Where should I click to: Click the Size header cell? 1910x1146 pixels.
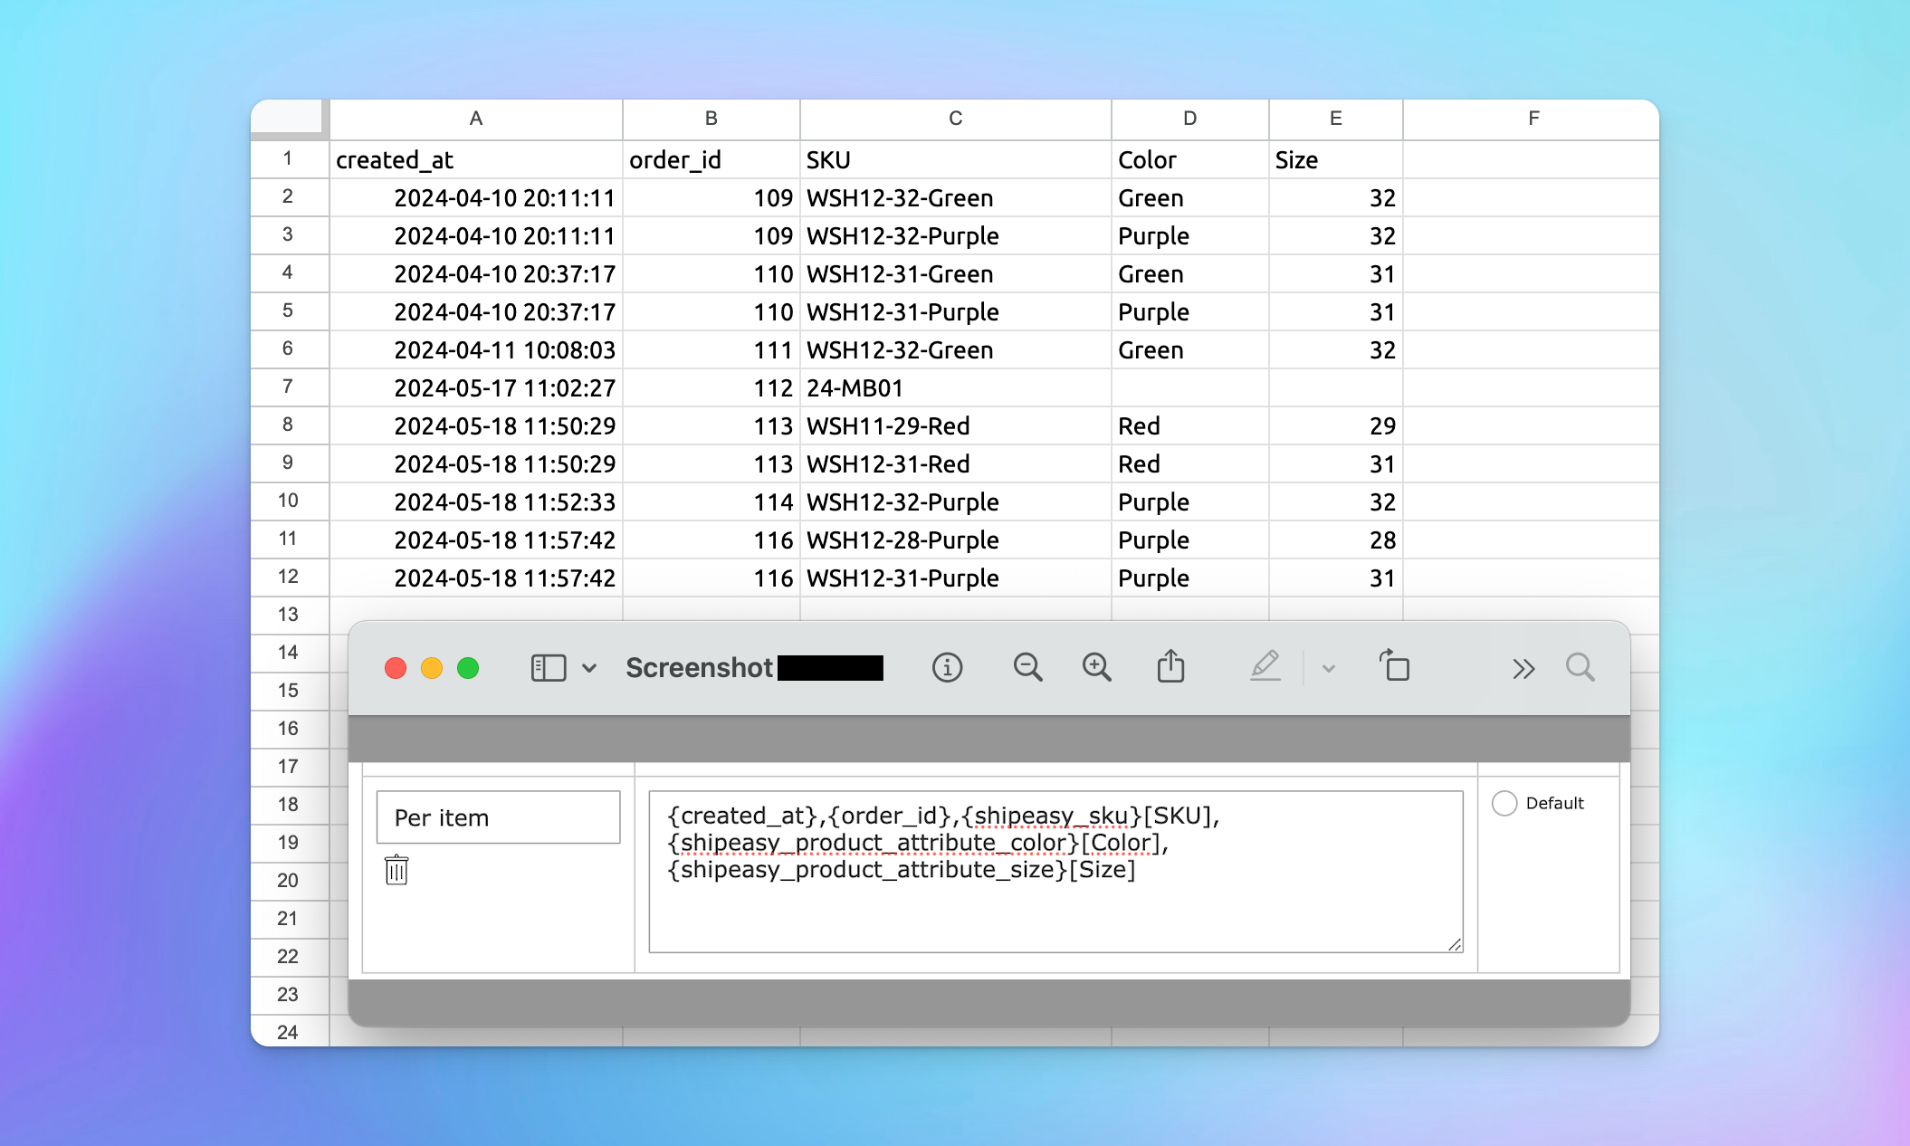click(x=1336, y=159)
